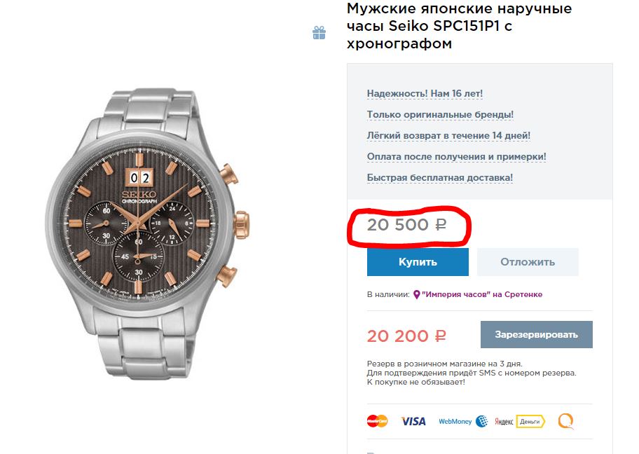Click the gift box icon

[319, 33]
